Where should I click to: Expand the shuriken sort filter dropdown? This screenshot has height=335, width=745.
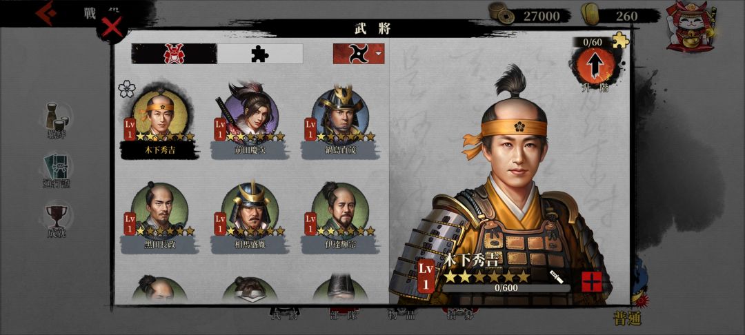tap(359, 54)
